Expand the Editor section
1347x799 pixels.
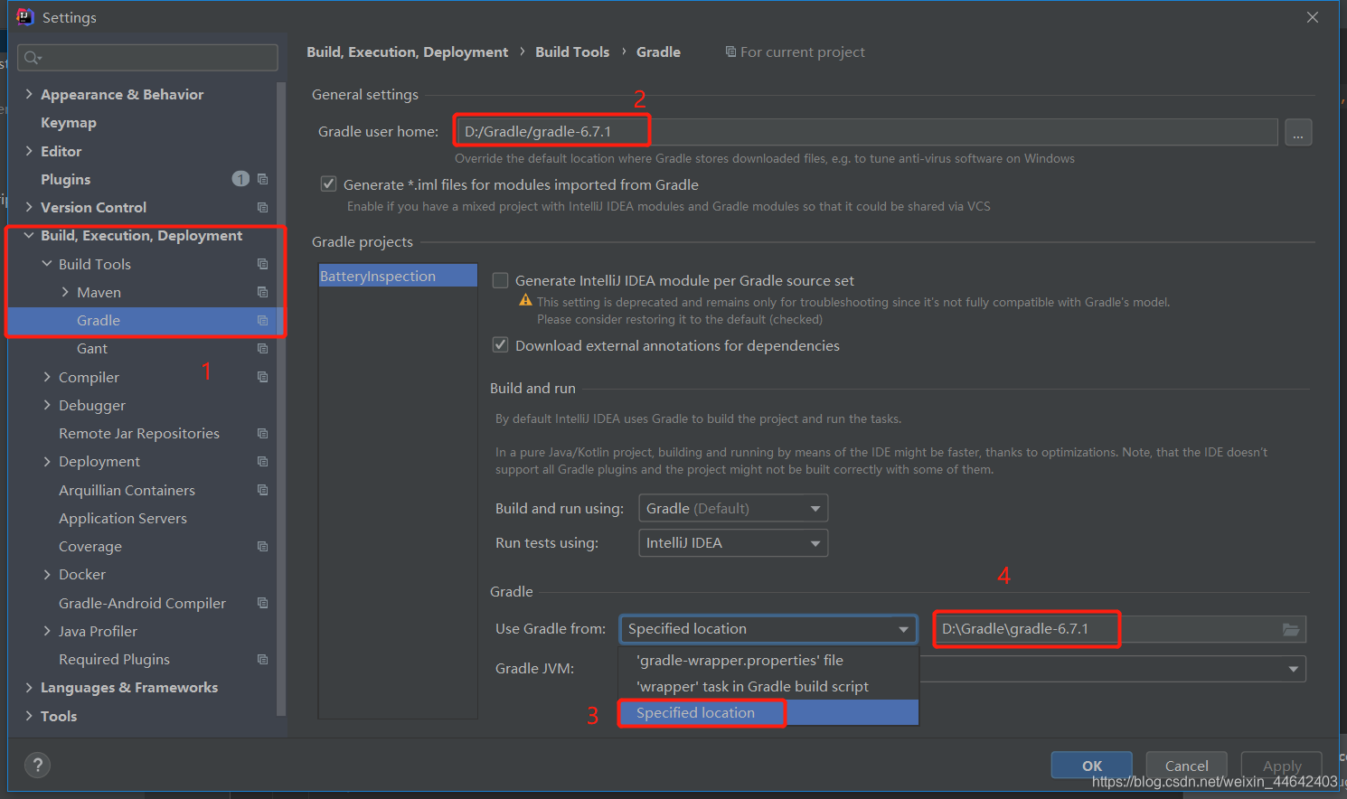point(29,151)
